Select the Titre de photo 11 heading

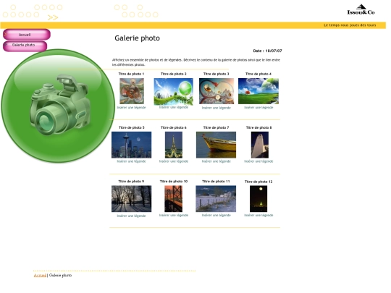click(x=216, y=182)
